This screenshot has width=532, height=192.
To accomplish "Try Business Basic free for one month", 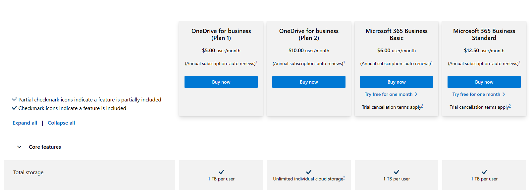I will pyautogui.click(x=389, y=95).
